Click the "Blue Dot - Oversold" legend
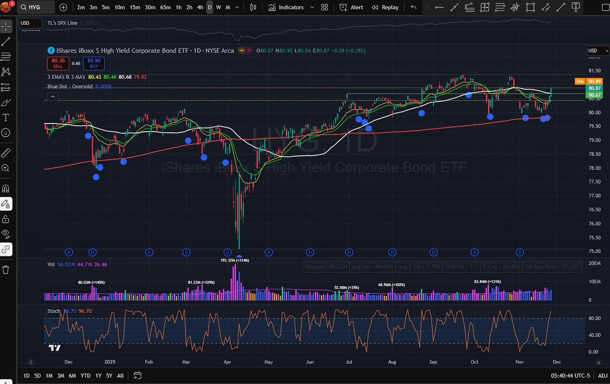 click(70, 87)
